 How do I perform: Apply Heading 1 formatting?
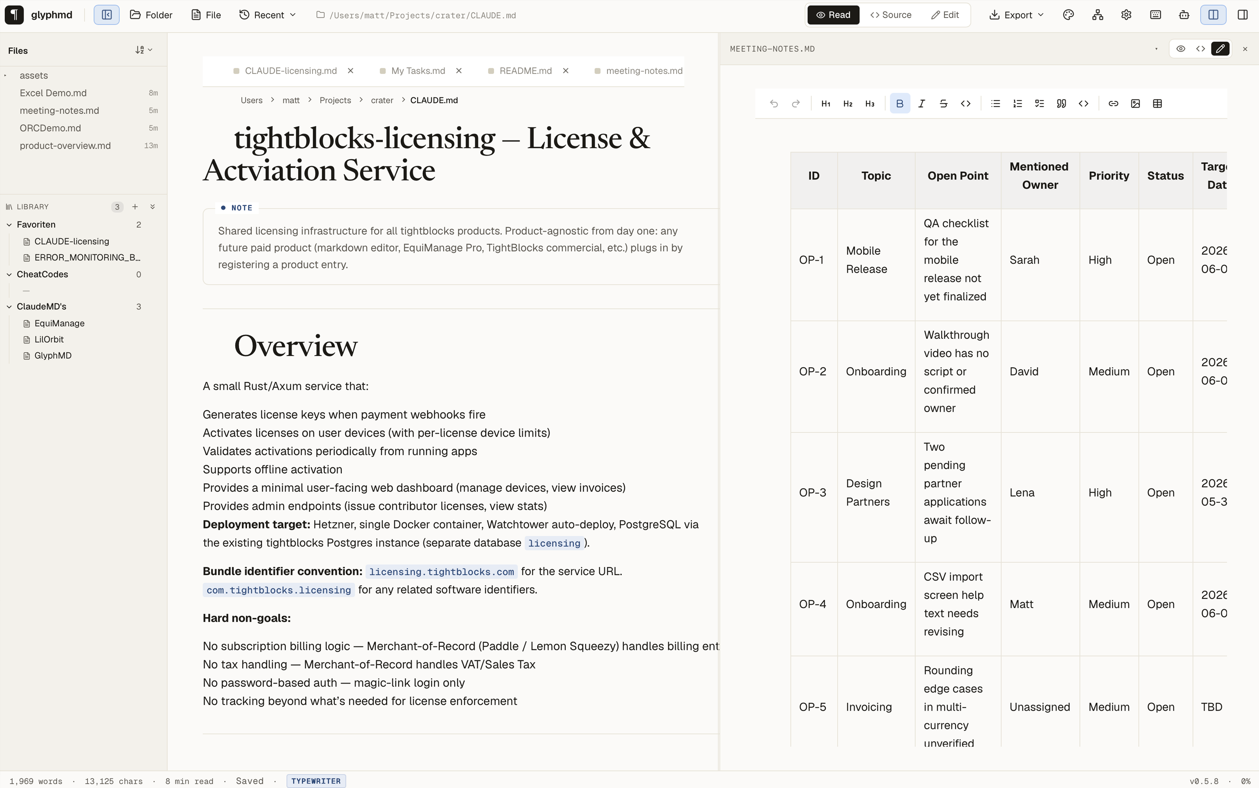(x=826, y=104)
